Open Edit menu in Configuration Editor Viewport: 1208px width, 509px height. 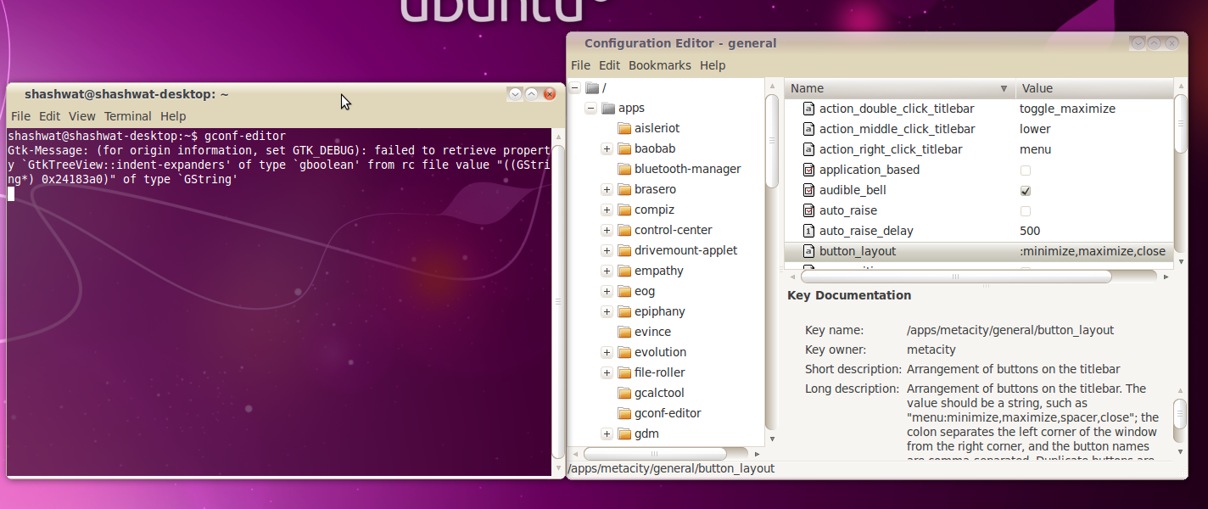[609, 65]
